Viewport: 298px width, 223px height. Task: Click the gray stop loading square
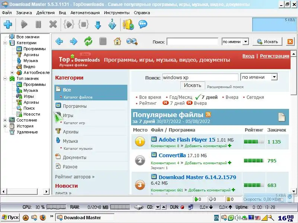pos(103,41)
